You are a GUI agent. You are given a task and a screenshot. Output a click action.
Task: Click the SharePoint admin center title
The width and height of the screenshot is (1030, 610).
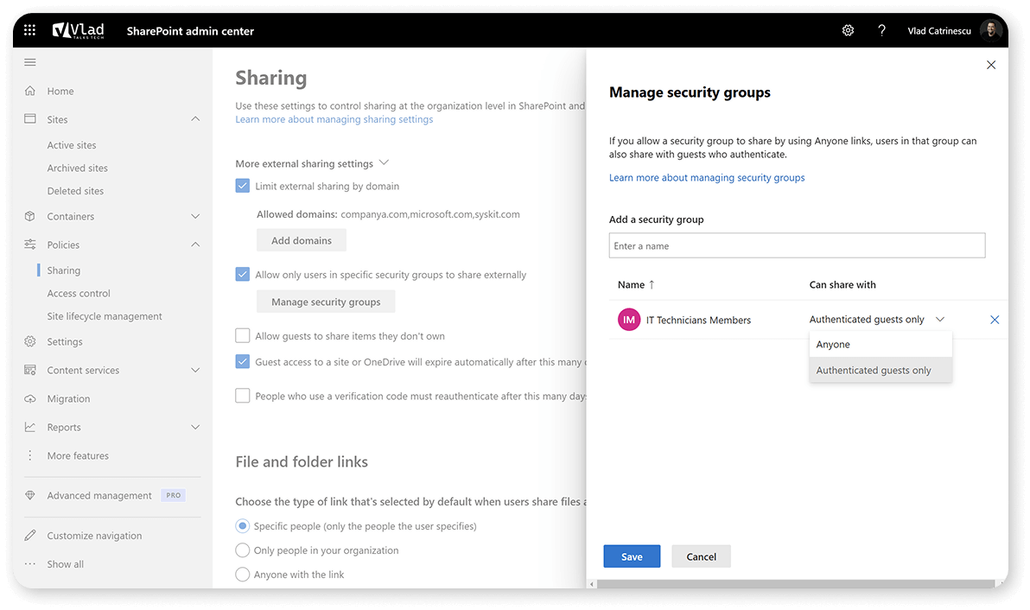point(190,31)
